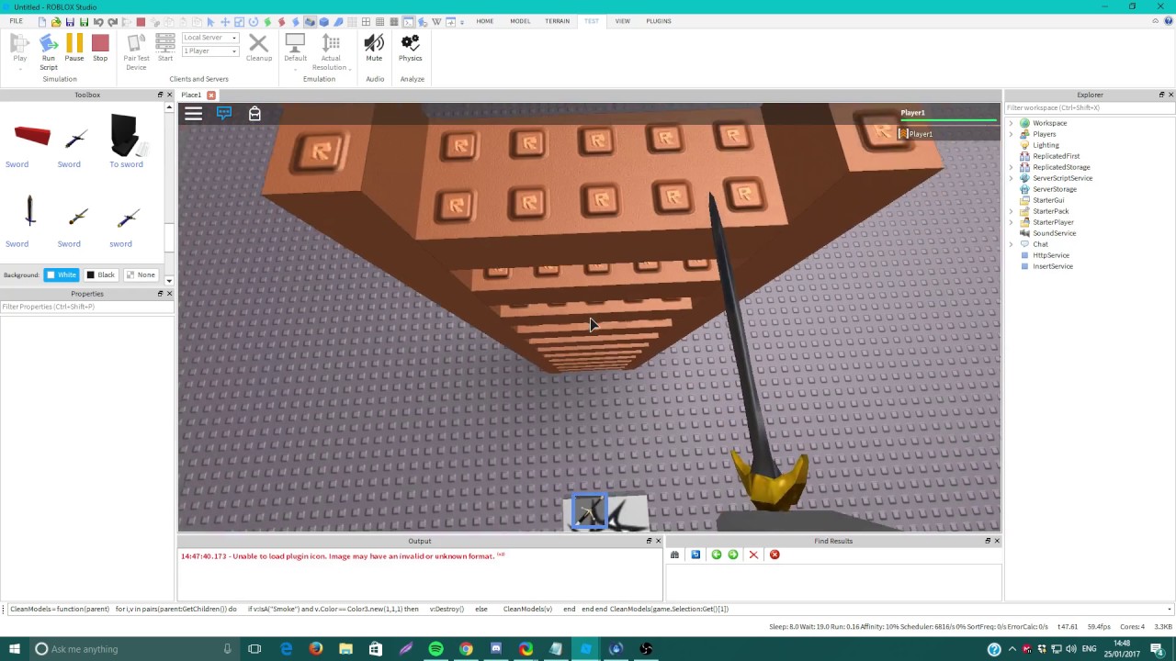The width and height of the screenshot is (1176, 661).
Task: Open the Physics analyzer
Action: (411, 49)
